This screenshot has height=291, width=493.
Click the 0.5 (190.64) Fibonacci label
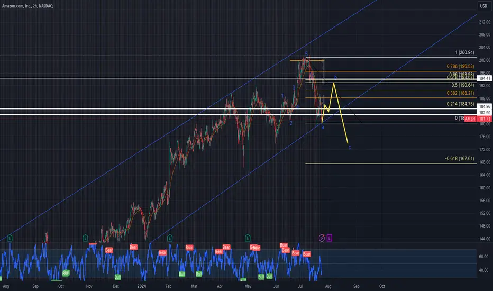[x=462, y=85]
